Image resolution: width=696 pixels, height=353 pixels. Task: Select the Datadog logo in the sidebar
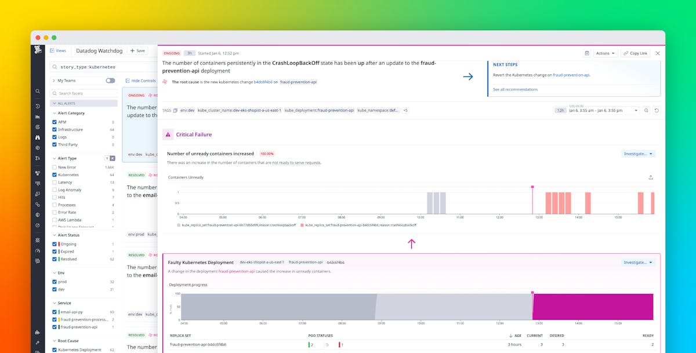click(37, 51)
